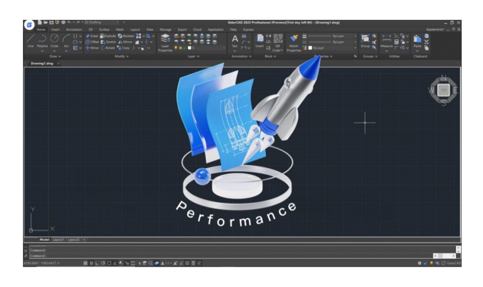Click the Save icon in quick access toolbar

tap(52, 22)
